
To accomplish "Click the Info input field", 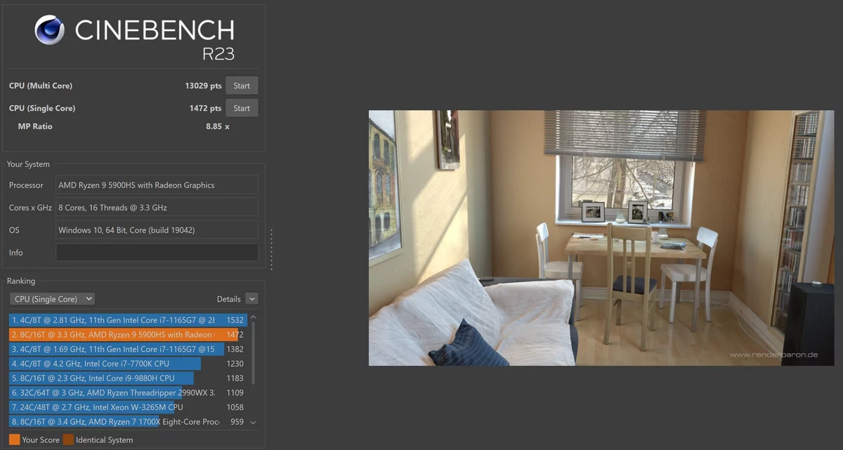I will (157, 253).
